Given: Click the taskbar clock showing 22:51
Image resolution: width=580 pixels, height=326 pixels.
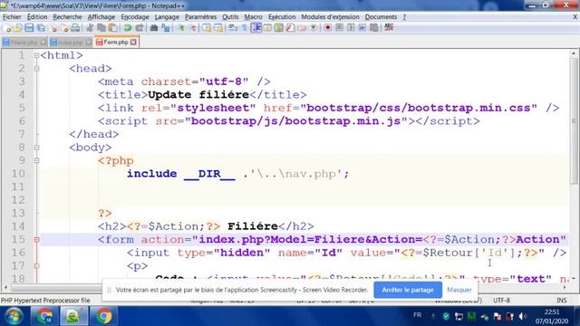Looking at the screenshot, I should [552, 316].
